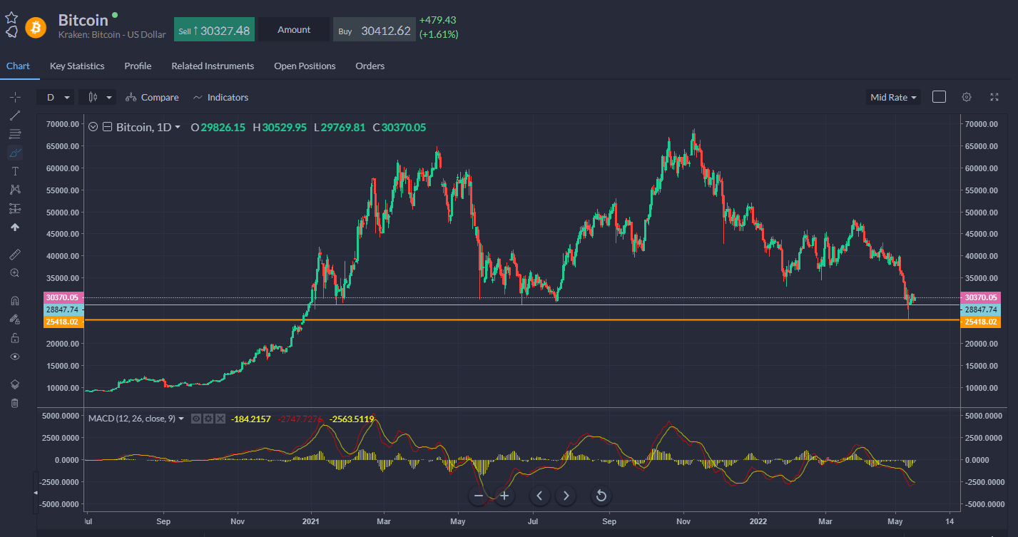
Task: Toggle magnet snap mode
Action: (15, 301)
